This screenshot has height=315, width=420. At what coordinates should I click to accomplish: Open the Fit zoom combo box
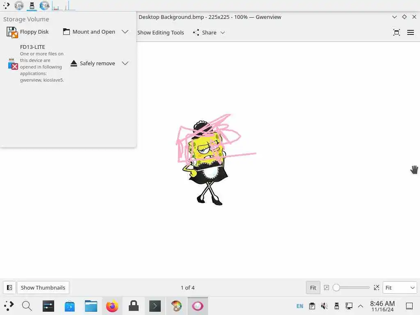[x=399, y=288]
